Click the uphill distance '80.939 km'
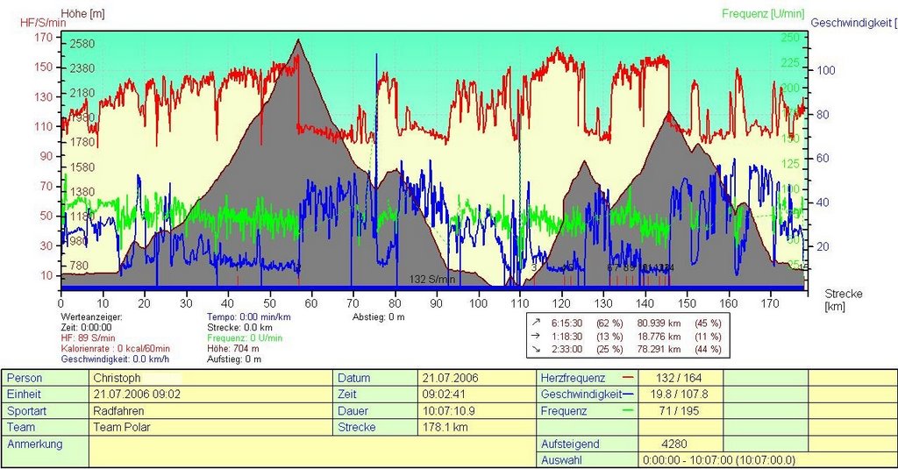898x469 pixels. click(659, 323)
